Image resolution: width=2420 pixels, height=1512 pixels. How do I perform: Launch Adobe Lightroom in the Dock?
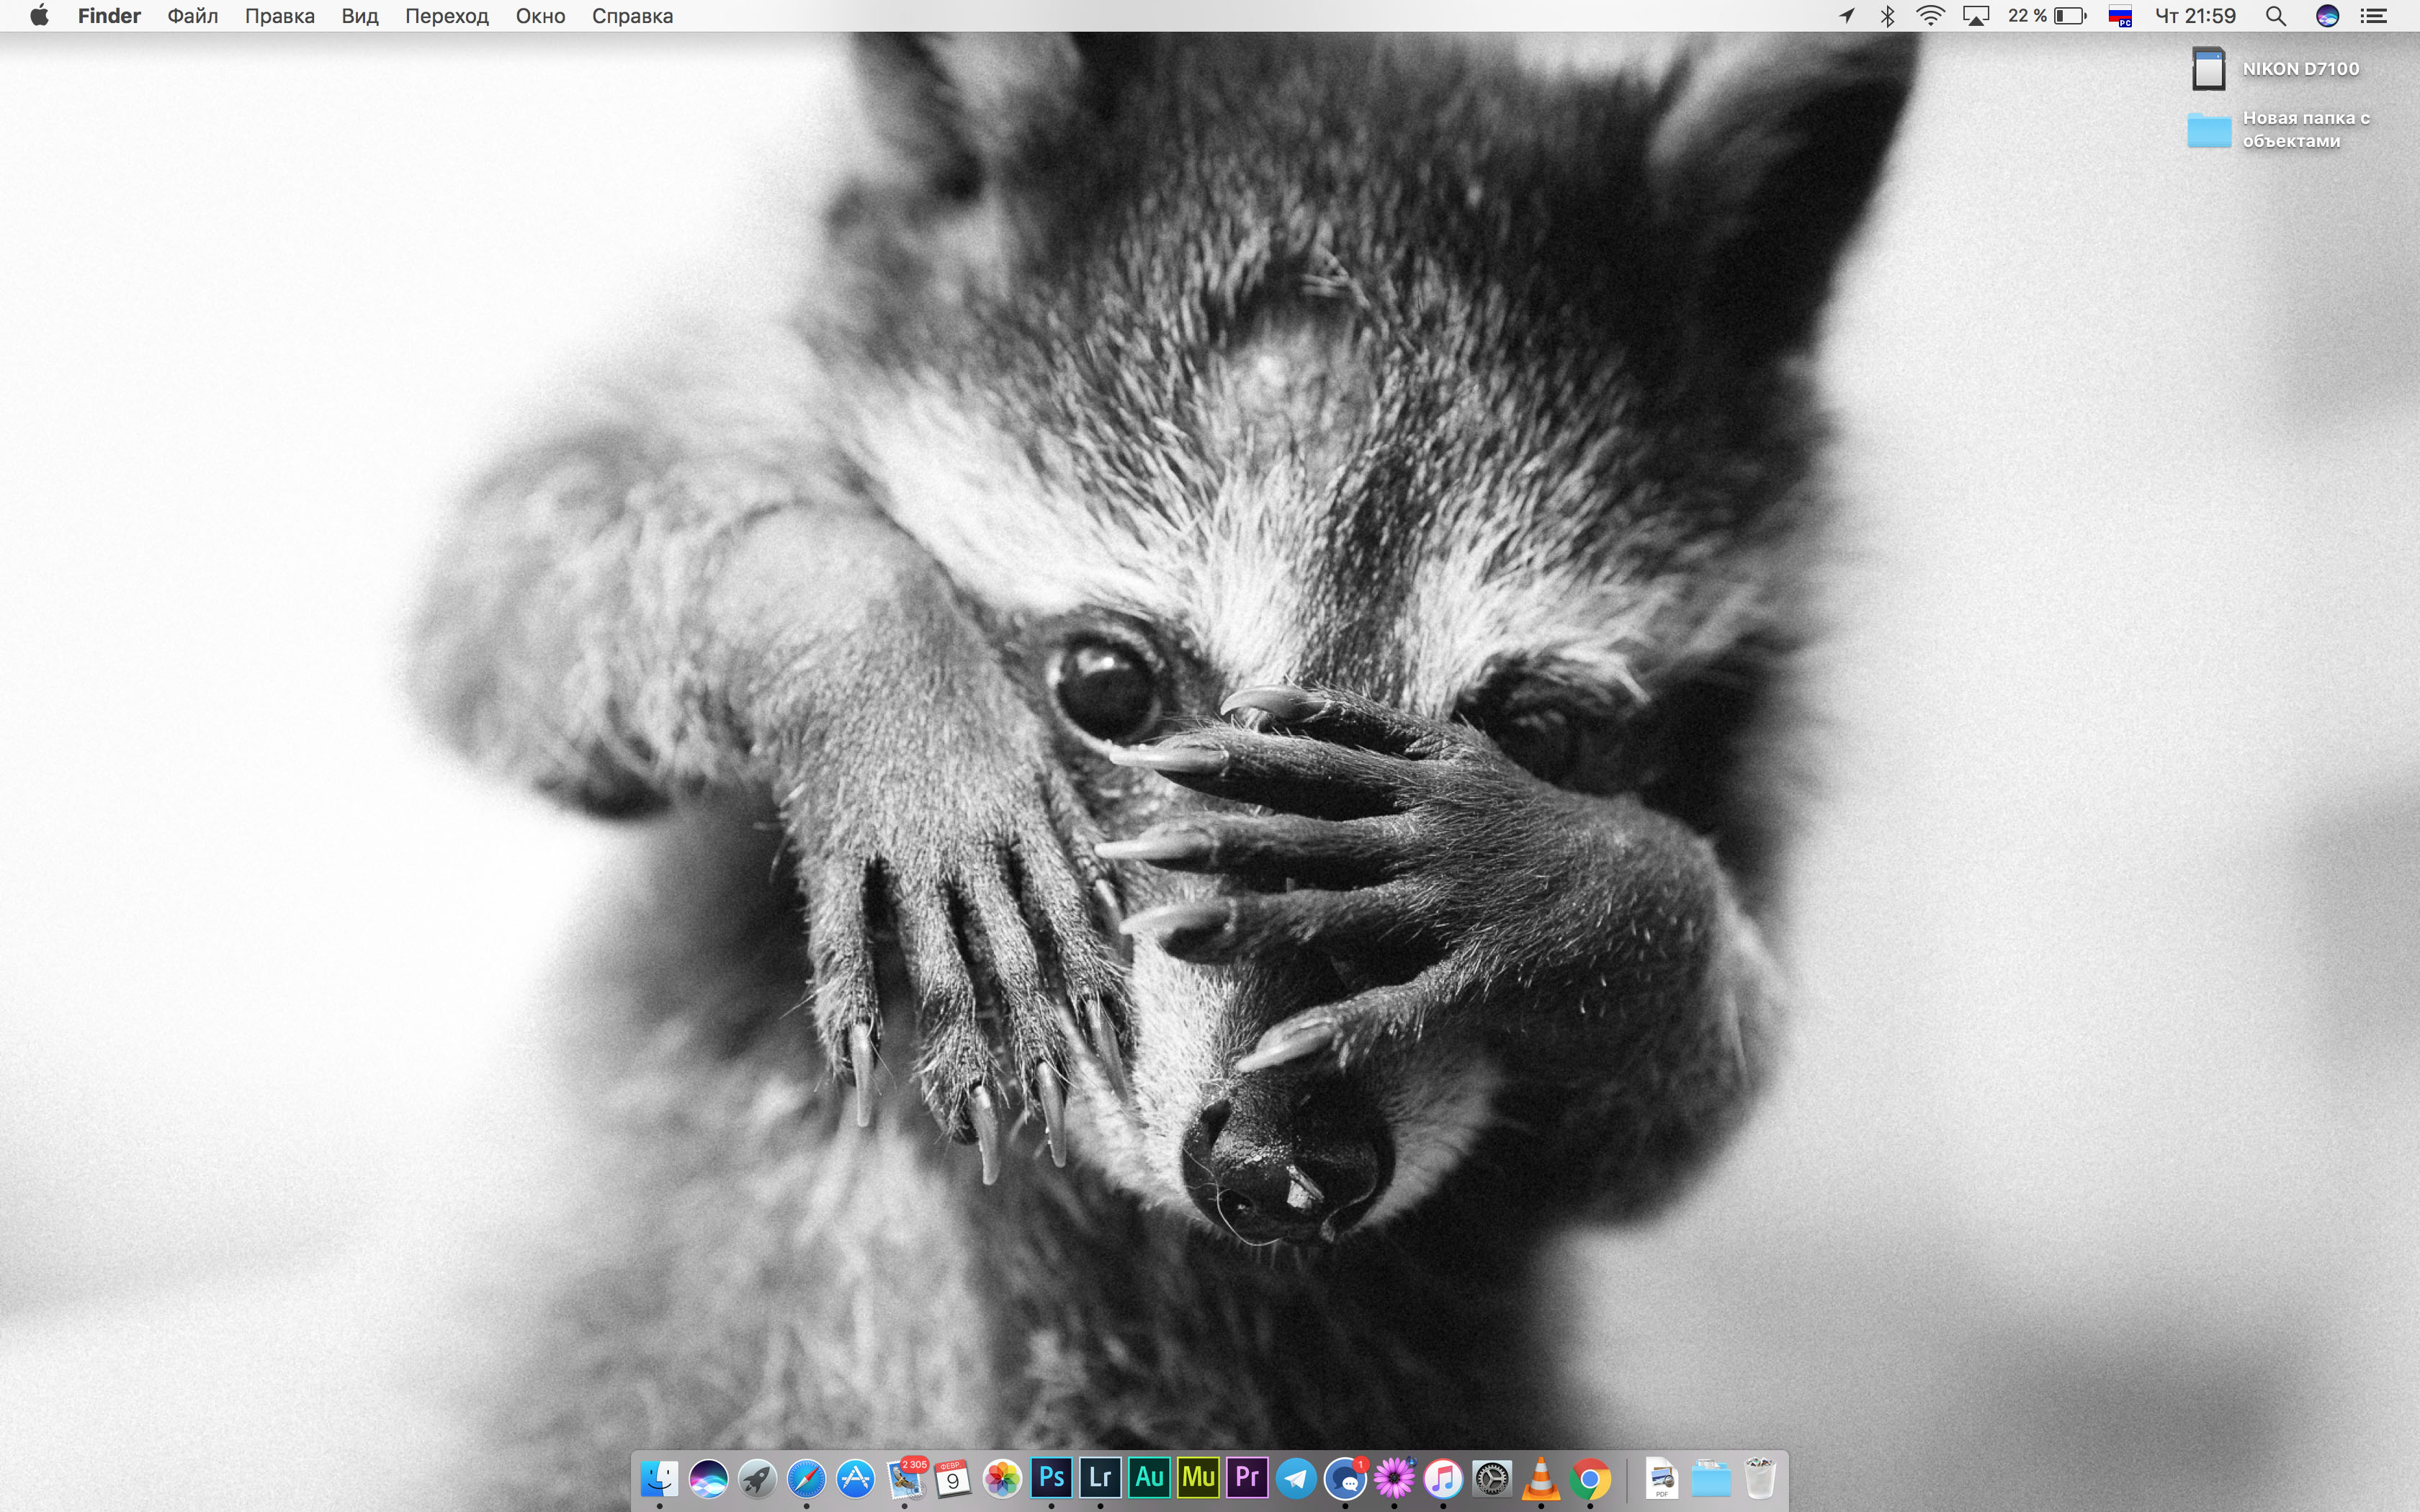pyautogui.click(x=1100, y=1477)
